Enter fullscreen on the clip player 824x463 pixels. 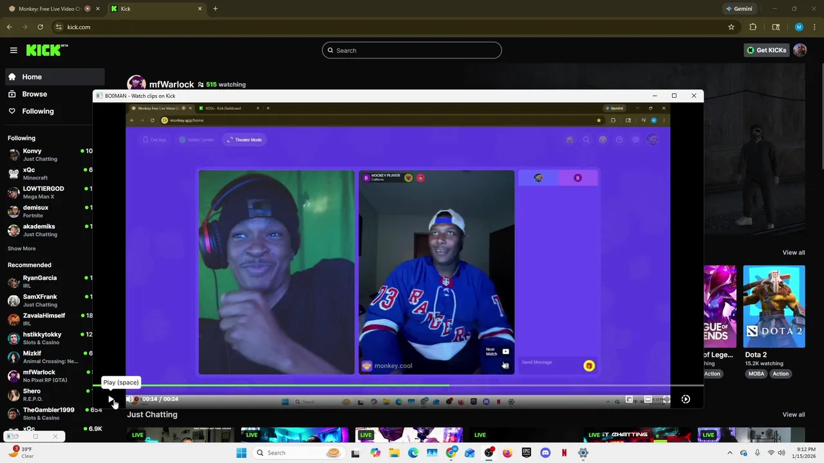(666, 399)
